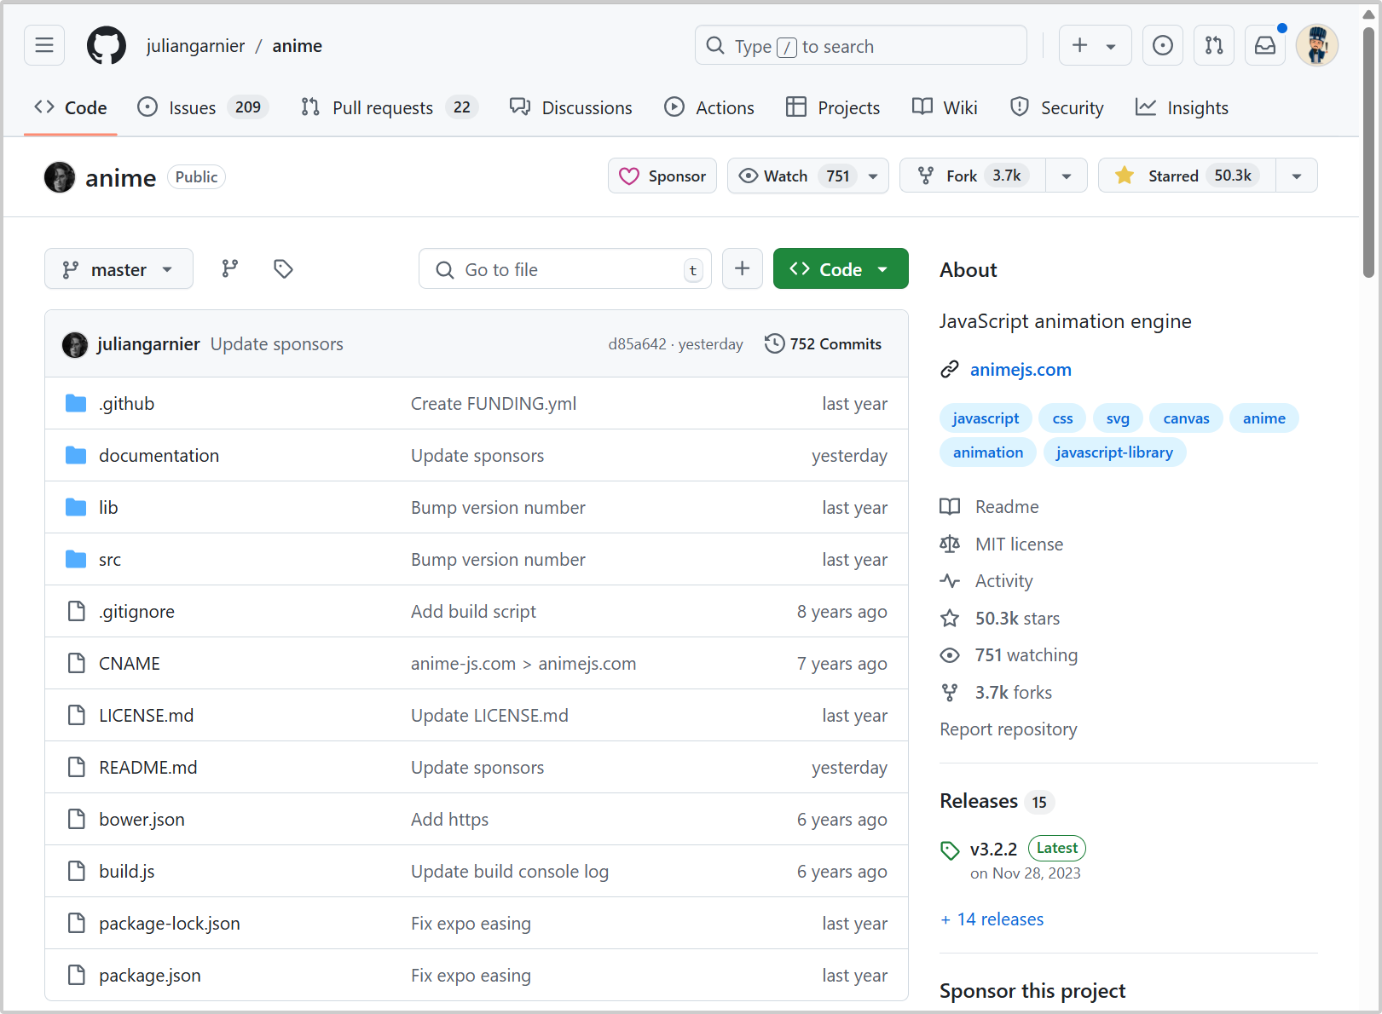The width and height of the screenshot is (1382, 1014).
Task: Show '+ 14 releases' link
Action: point(992,919)
